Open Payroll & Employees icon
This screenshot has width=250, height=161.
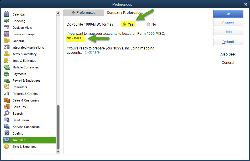point(6,80)
